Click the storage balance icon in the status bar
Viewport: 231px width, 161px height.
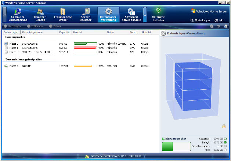[x=87, y=156]
